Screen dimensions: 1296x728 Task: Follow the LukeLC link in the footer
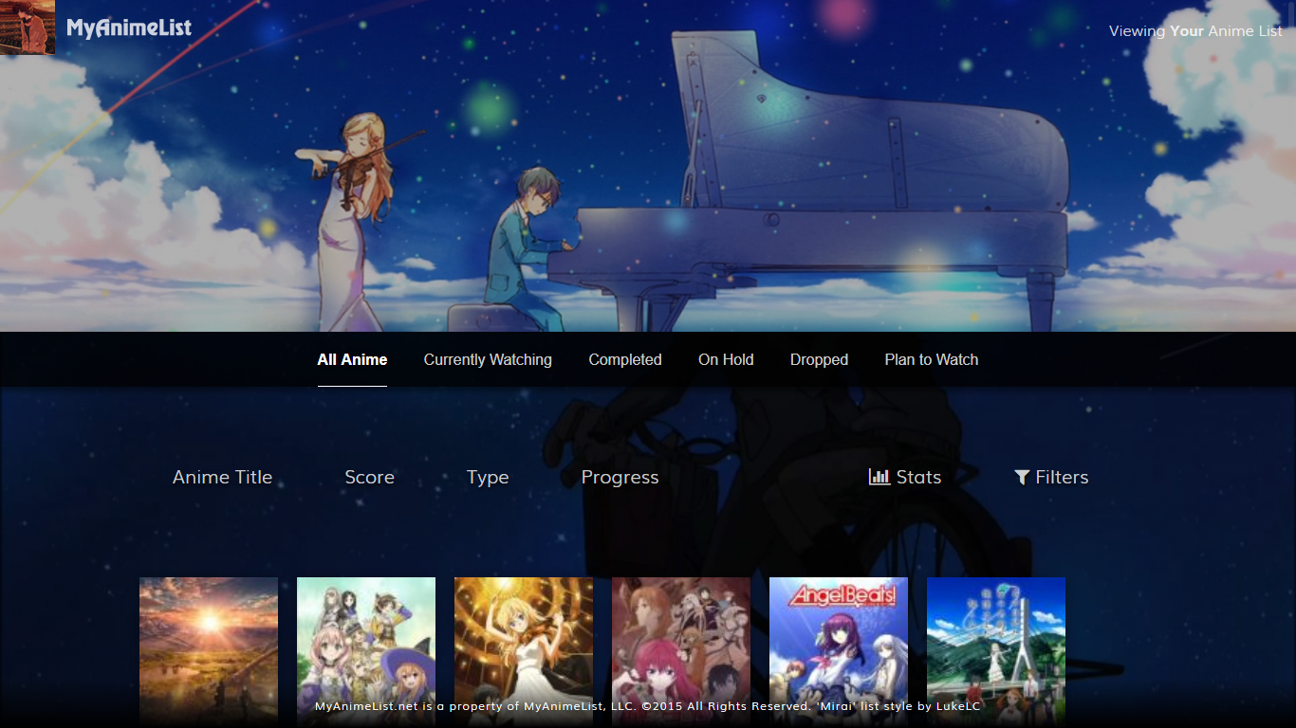pyautogui.click(x=958, y=706)
